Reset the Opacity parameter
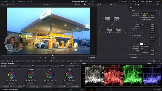The width and height of the screenshot is (162, 91). point(160,51)
